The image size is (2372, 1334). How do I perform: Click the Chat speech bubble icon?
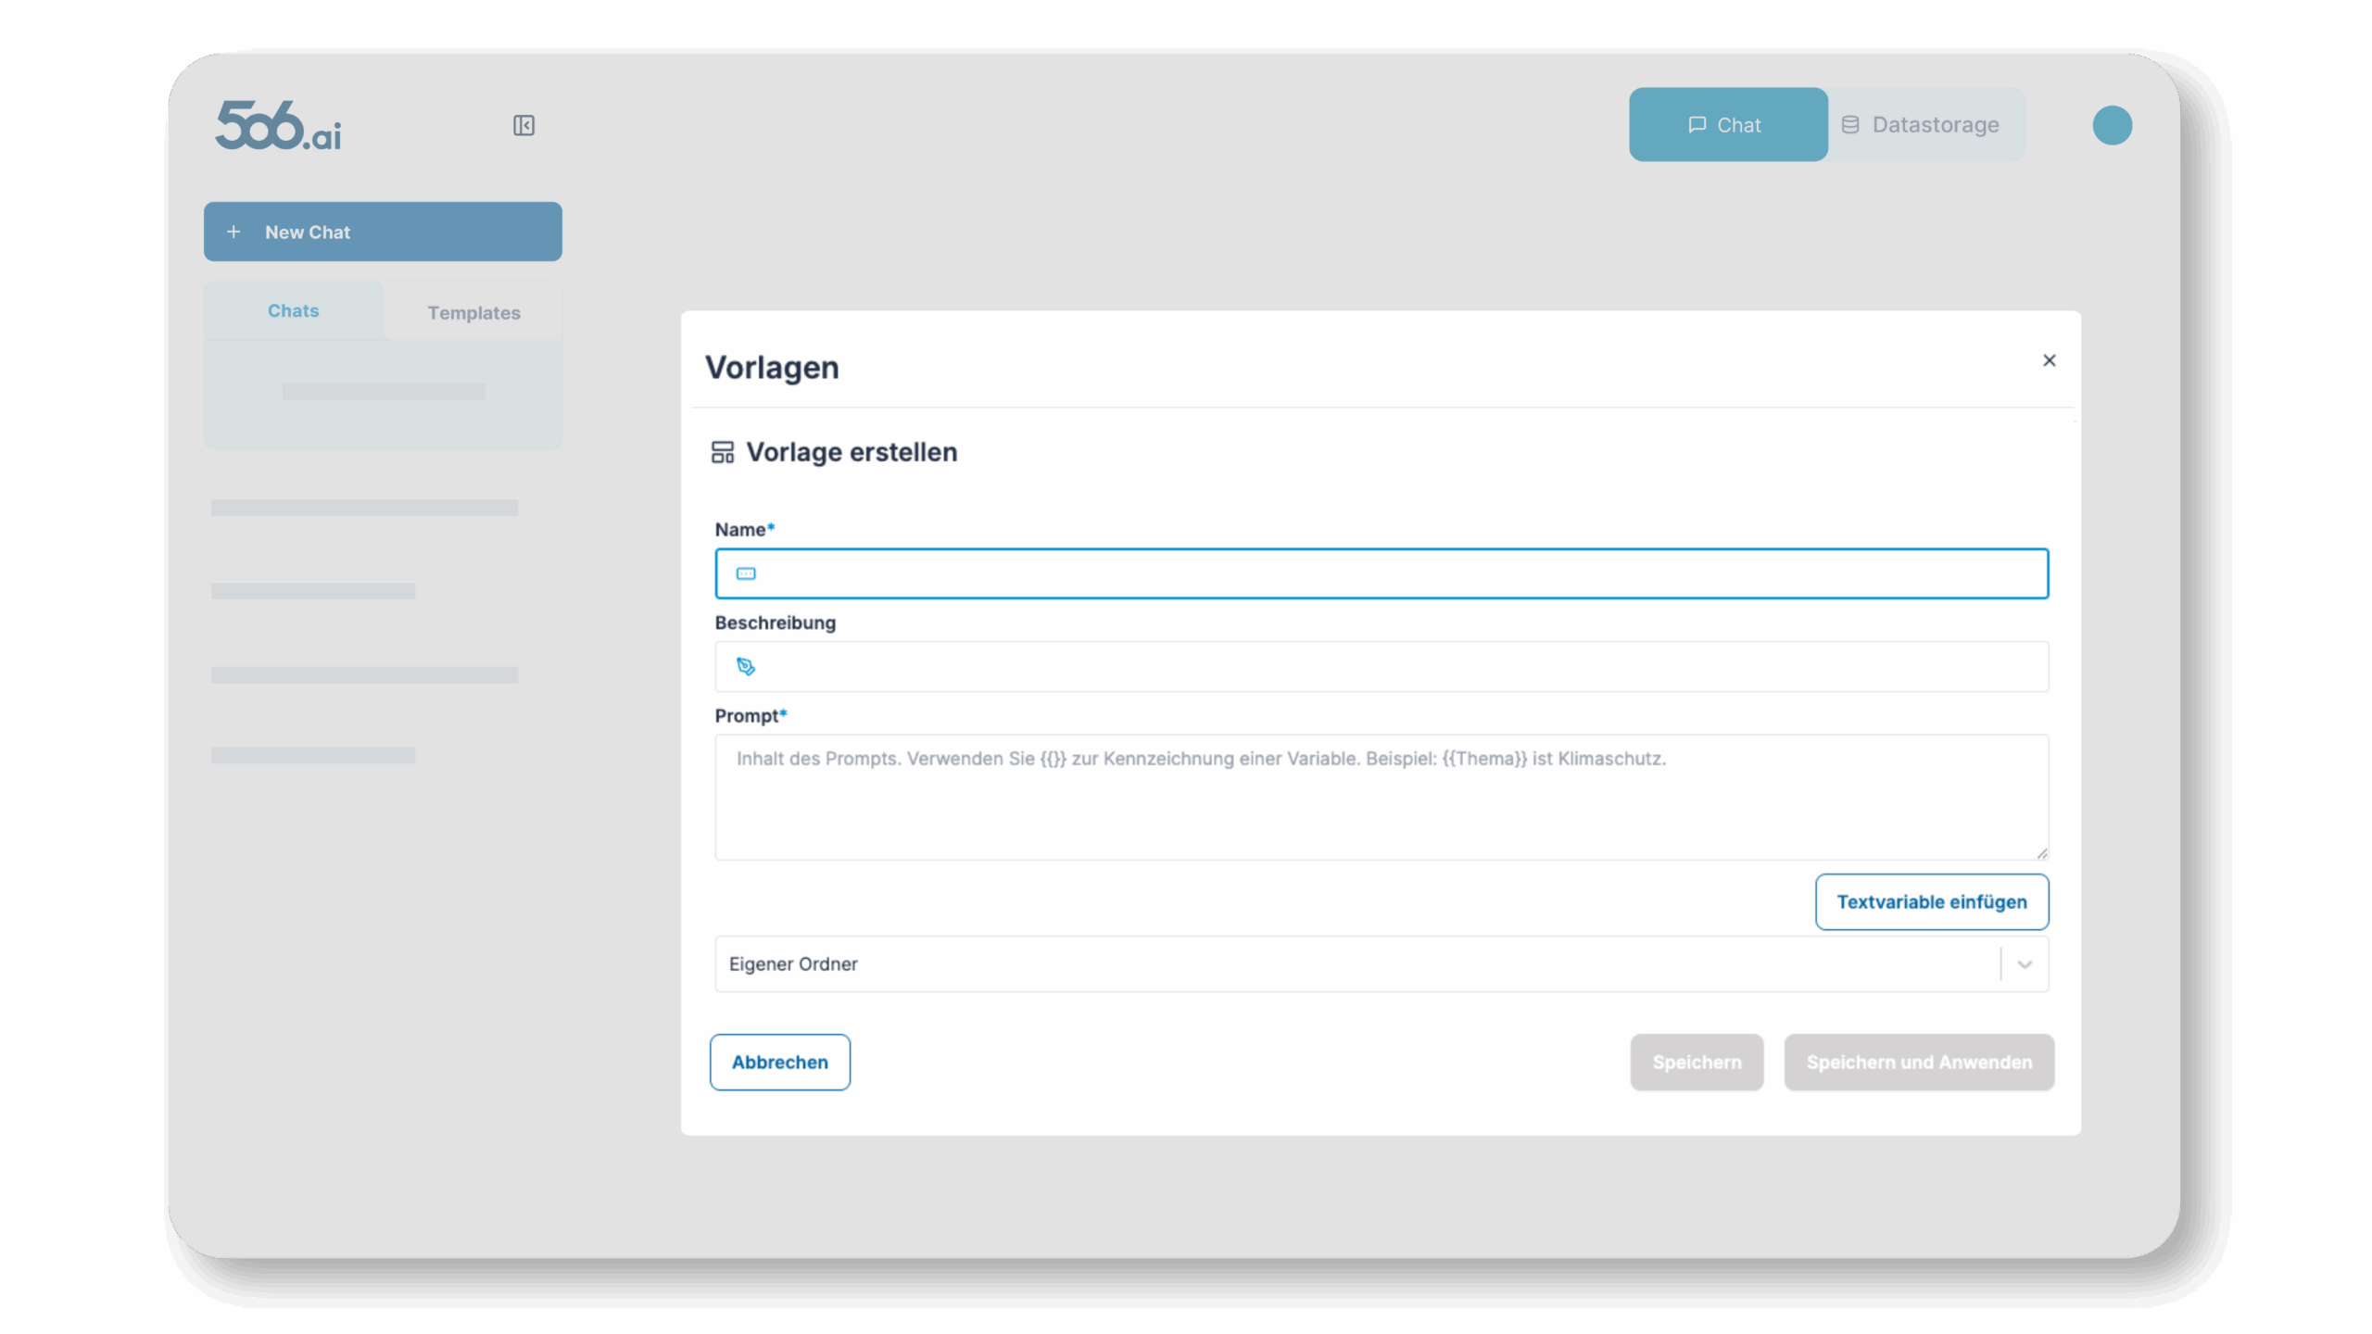click(1697, 125)
